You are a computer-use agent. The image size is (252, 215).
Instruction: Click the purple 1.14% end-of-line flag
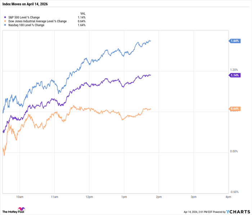click(x=234, y=75)
